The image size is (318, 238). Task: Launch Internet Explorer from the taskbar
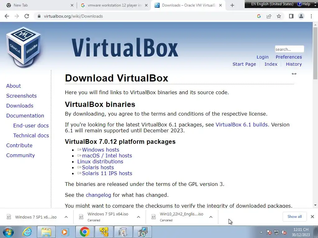click(x=27, y=232)
